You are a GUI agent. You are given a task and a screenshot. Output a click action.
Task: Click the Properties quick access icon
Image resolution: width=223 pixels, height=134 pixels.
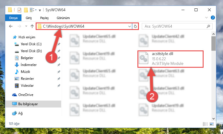pos(19,10)
